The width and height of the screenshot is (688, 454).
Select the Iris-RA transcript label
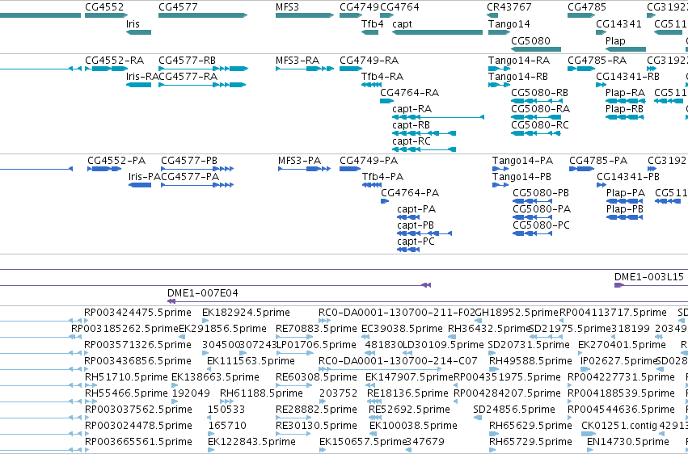coord(141,77)
